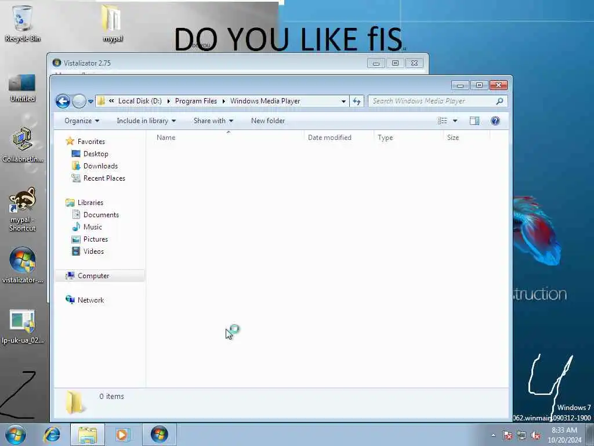Screen dimensions: 594x446
Task: Open the Pictures library
Action: (x=96, y=239)
